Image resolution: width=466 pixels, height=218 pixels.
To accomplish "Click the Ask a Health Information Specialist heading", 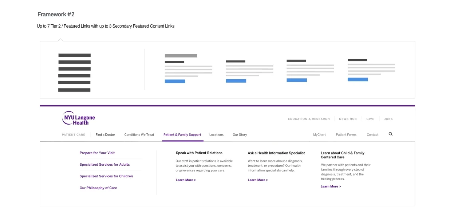I will click(x=276, y=153).
